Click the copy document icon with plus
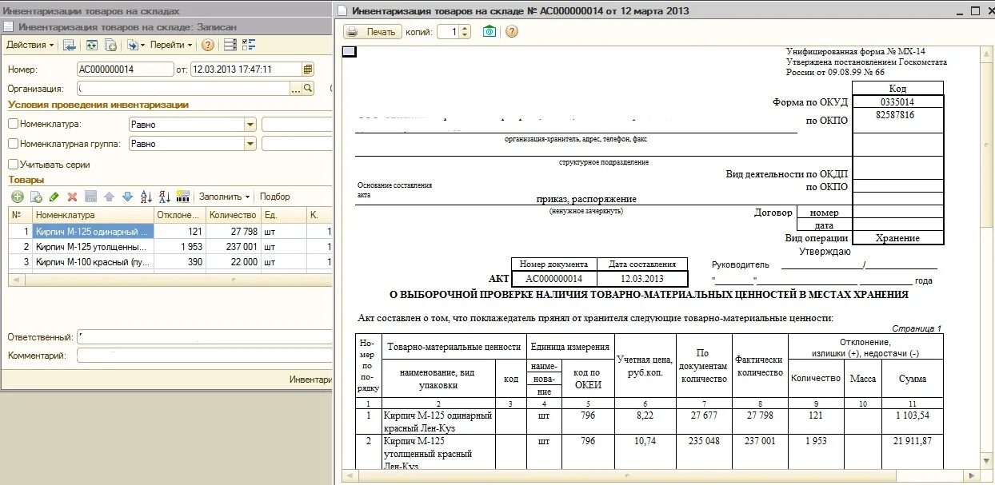Viewport: 995px width, 485px height. 110,45
